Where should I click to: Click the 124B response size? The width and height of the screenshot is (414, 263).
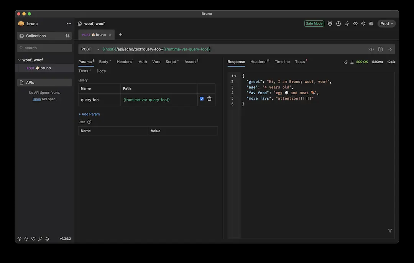pos(391,62)
